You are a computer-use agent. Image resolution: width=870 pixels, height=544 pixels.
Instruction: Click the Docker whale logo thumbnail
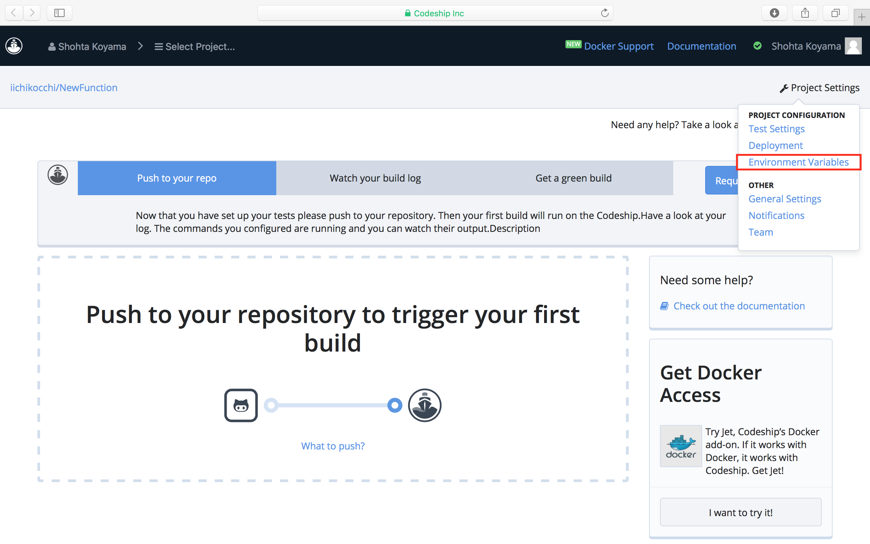click(x=681, y=446)
